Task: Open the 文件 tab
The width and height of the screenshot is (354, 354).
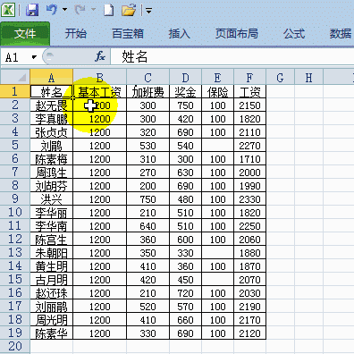Action: click(25, 33)
